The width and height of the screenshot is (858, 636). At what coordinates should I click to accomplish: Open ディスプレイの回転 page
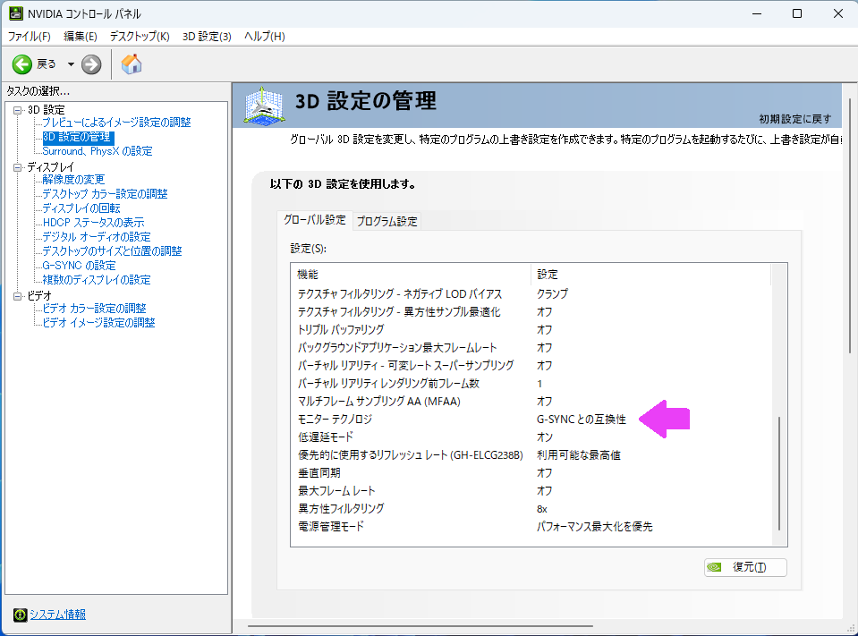pyautogui.click(x=81, y=208)
